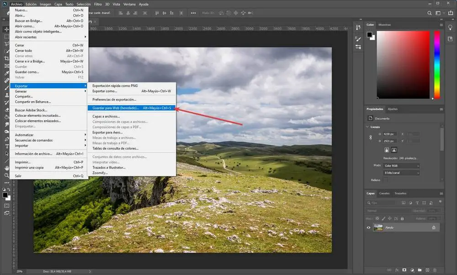This screenshot has height=275, width=457.
Task: Select the Move tool
Action: click(6, 29)
